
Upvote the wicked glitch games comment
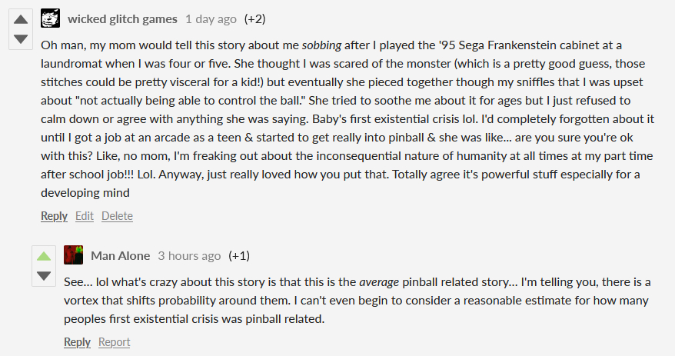21,19
